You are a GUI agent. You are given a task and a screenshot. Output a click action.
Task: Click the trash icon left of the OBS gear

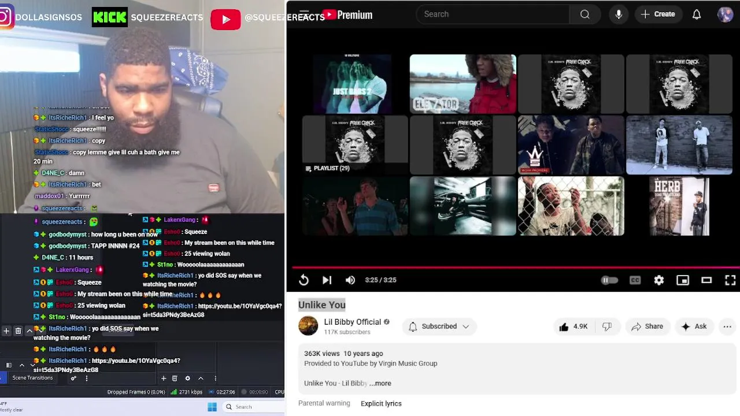point(175,378)
